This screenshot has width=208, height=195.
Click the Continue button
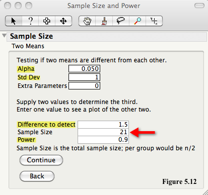[41, 160]
